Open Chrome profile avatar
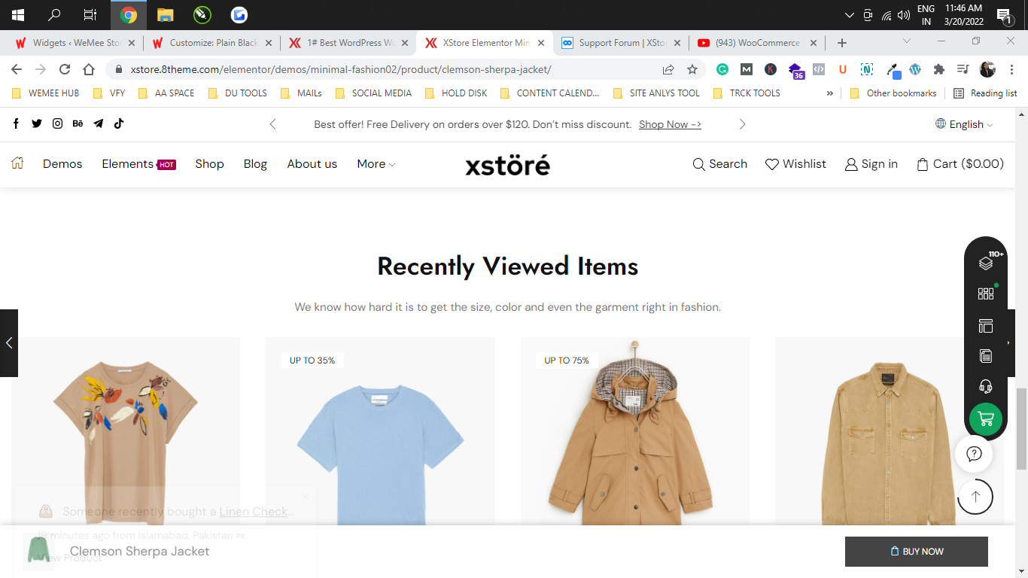1028x578 pixels. (987, 69)
